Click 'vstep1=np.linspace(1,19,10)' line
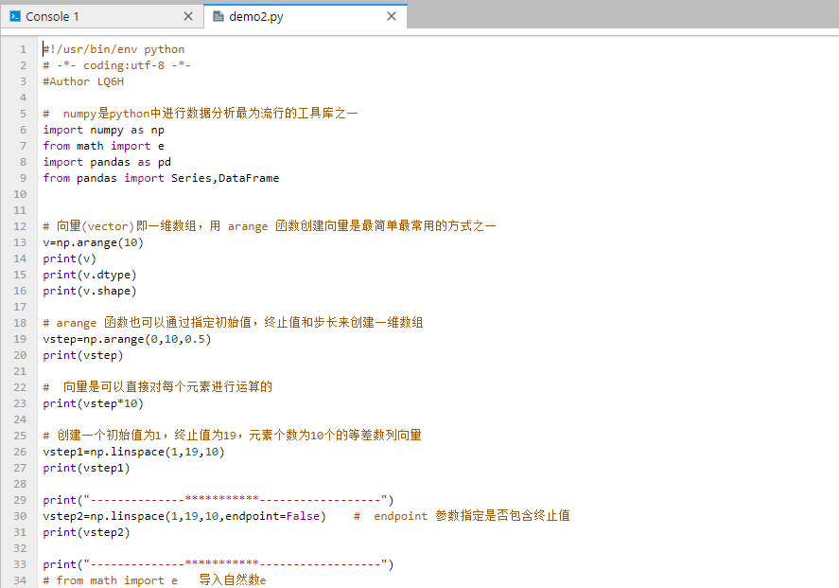The image size is (839, 588). coord(133,452)
